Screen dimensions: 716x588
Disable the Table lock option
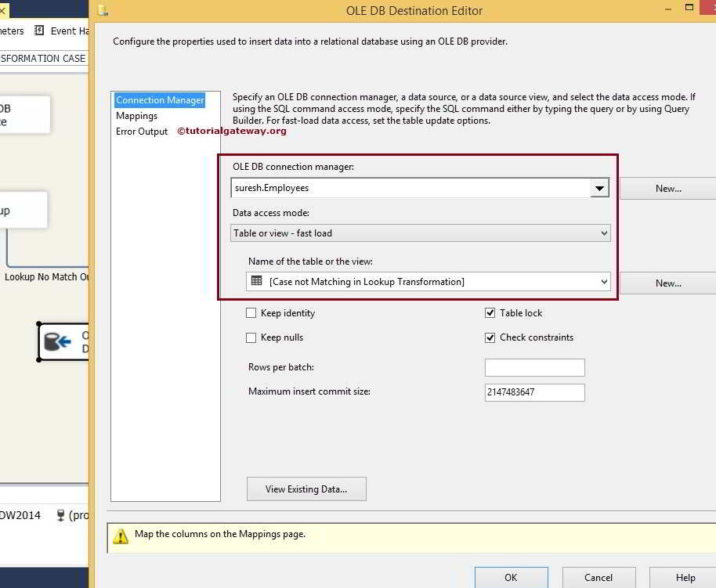coord(491,312)
